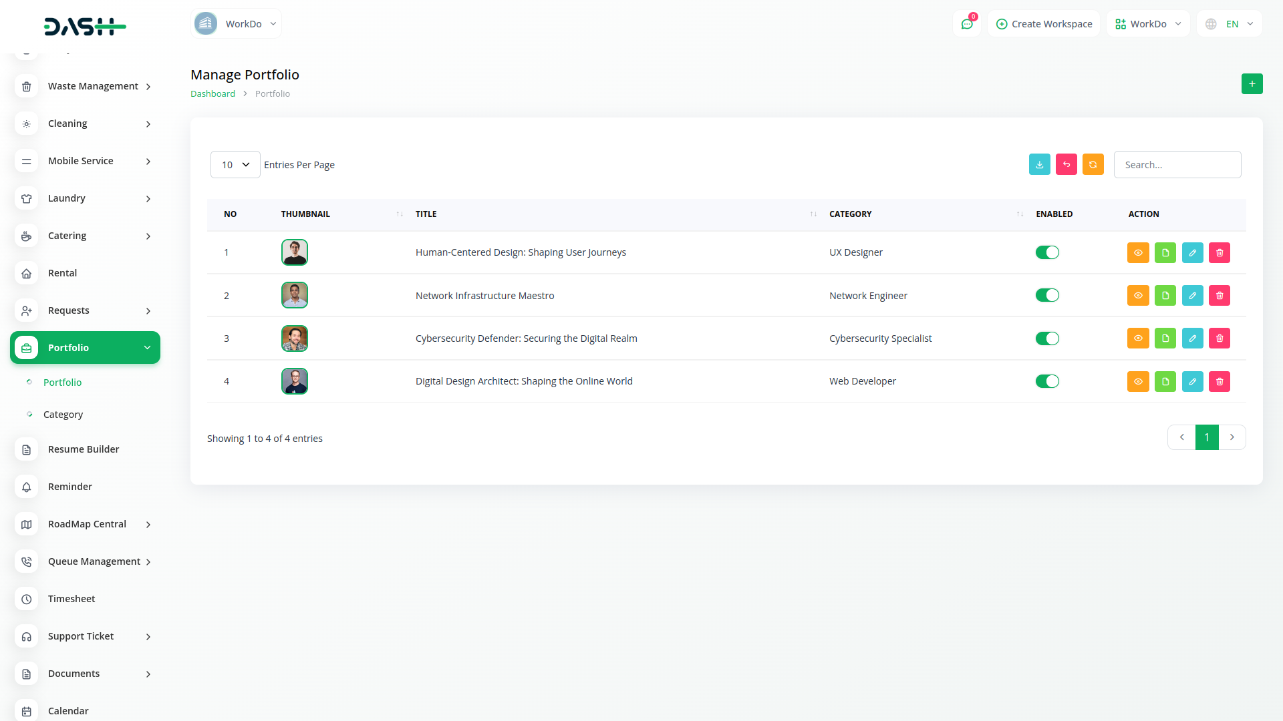Click the orange refresh icon near search
This screenshot has width=1283, height=721.
[x=1093, y=165]
